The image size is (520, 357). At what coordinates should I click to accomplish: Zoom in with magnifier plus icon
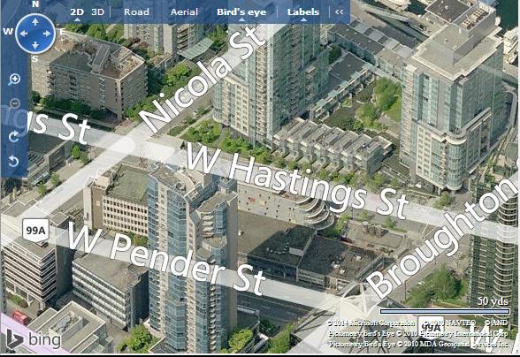(14, 80)
